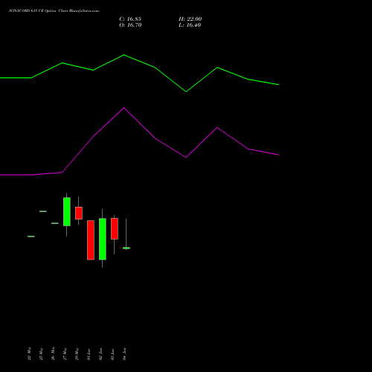The width and height of the screenshot is (372, 372).
Task: Select the green dash marker above 22 May
Action: click(31, 237)
